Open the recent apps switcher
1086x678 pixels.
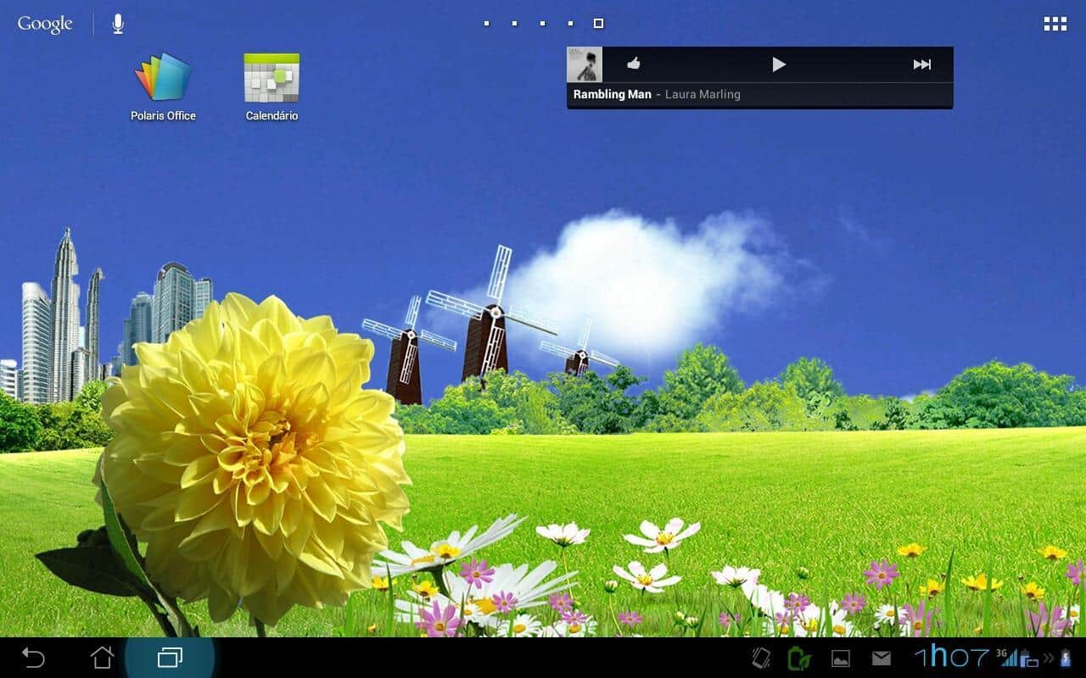pyautogui.click(x=170, y=657)
